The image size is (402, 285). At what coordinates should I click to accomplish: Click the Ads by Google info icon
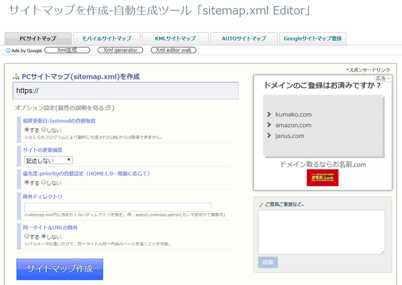coord(8,51)
